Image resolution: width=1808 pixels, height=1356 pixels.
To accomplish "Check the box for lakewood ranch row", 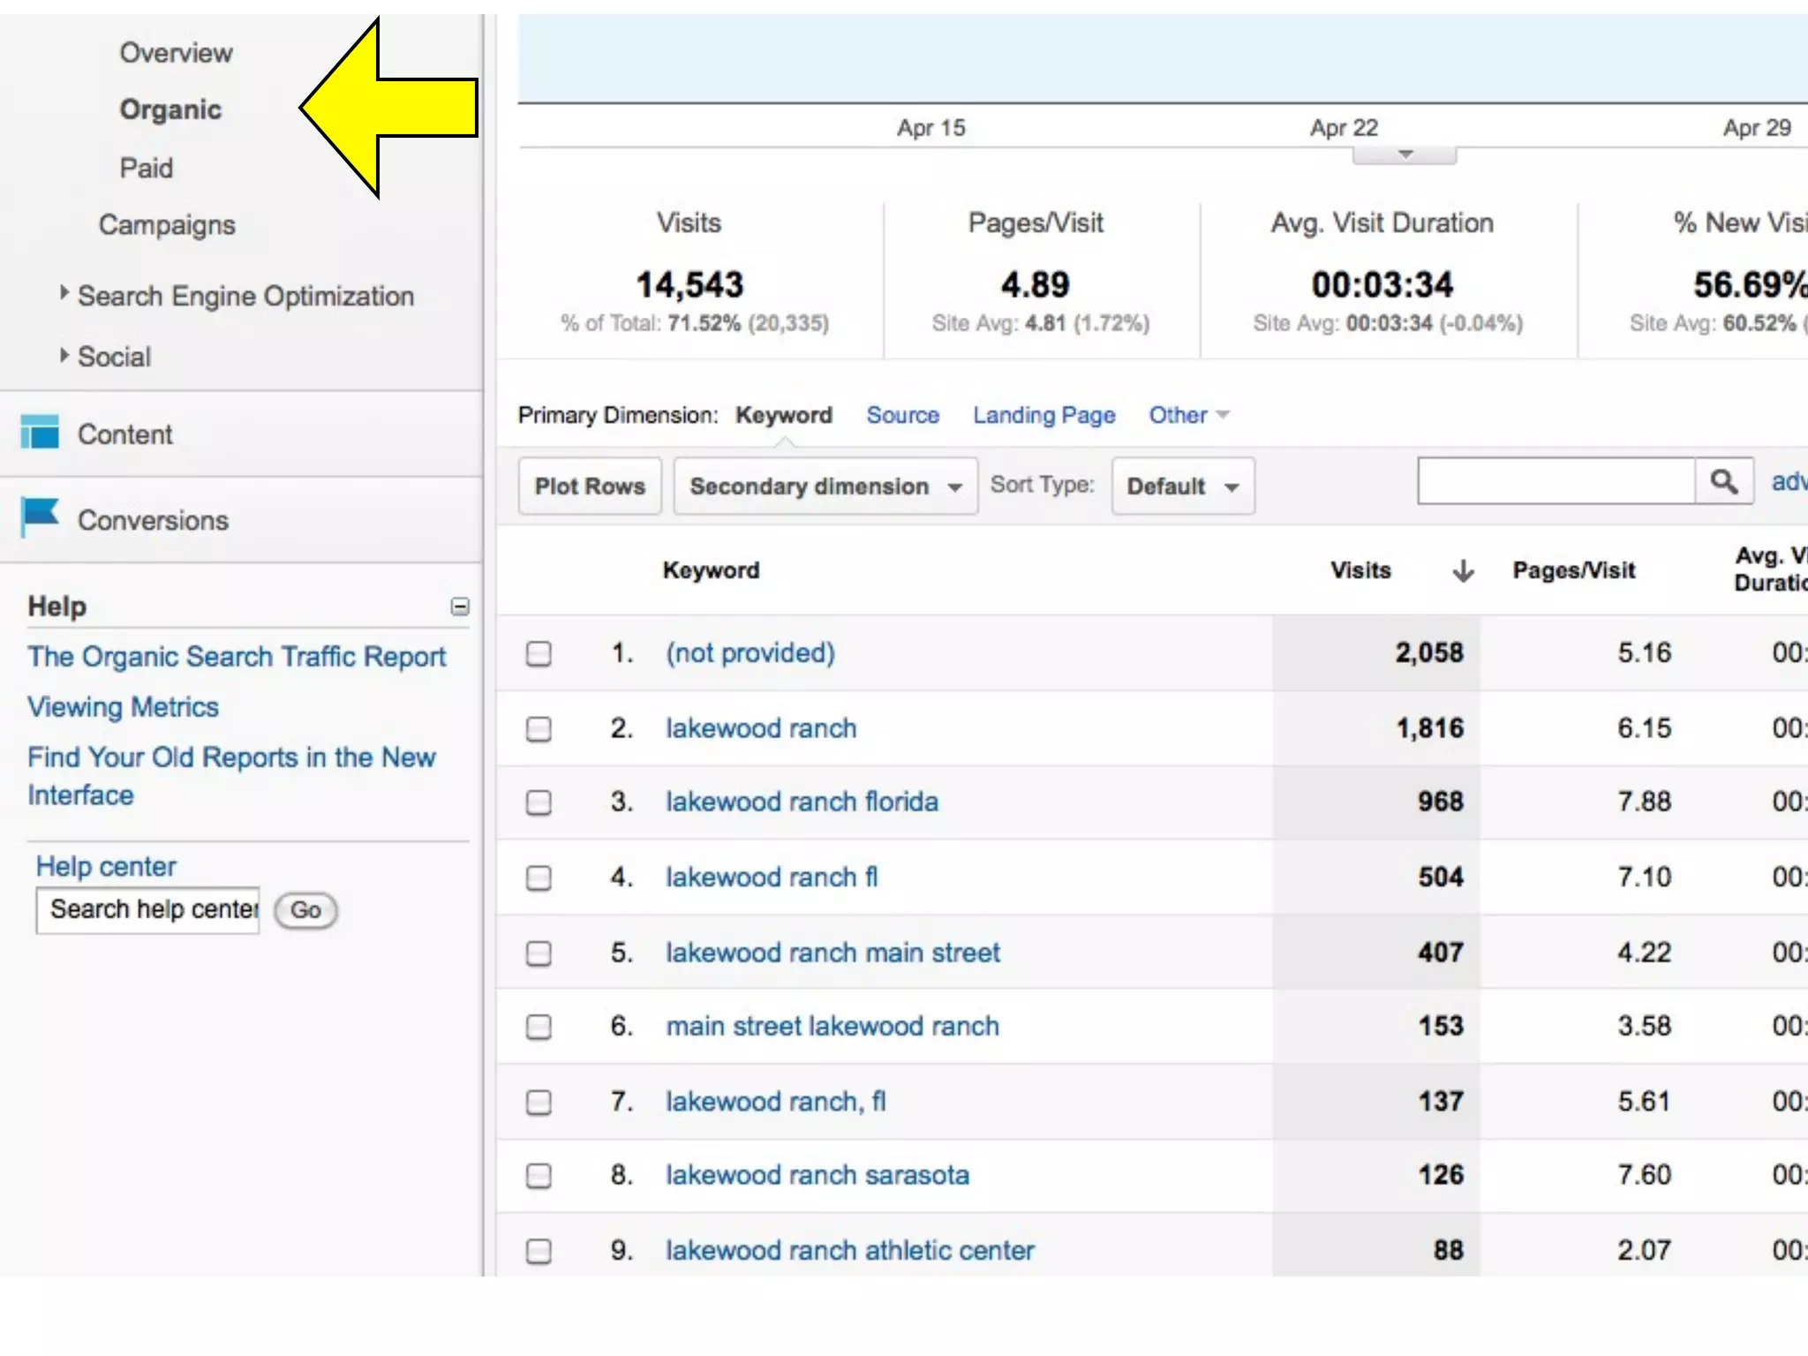I will pos(539,729).
